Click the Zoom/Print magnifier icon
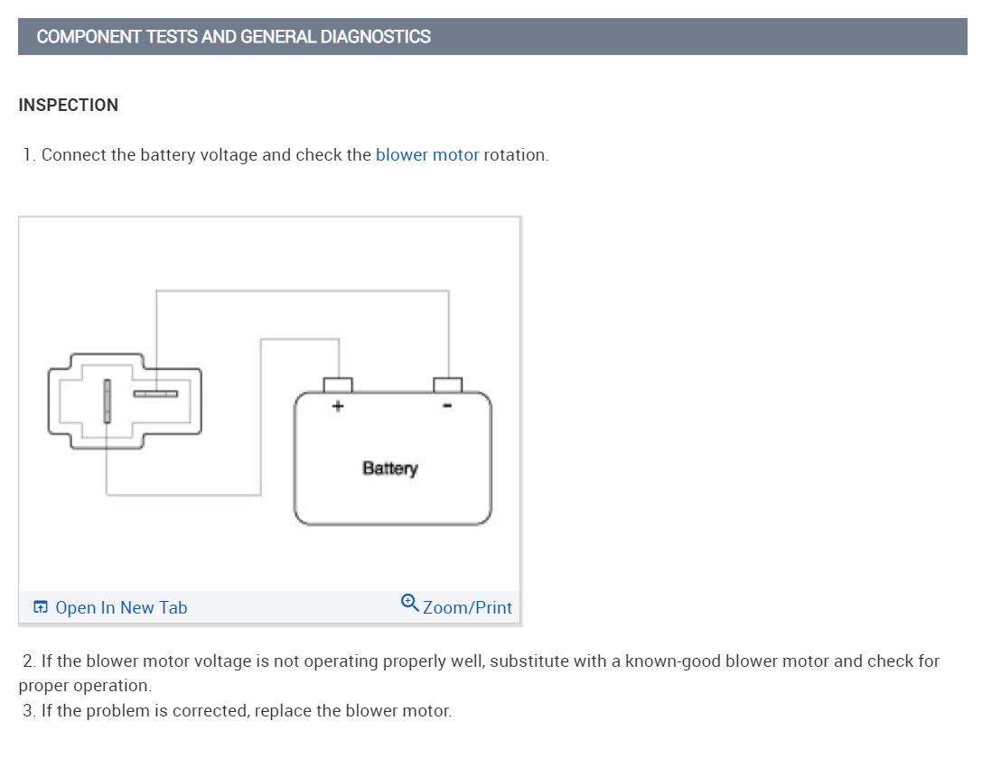This screenshot has width=982, height=758. tap(409, 601)
